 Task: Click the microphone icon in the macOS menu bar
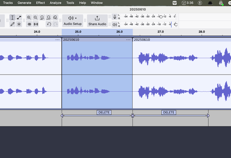pos(200,3)
